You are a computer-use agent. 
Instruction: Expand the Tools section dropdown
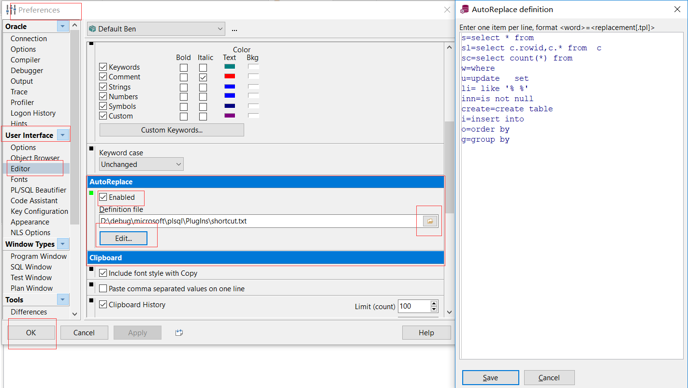[63, 299]
